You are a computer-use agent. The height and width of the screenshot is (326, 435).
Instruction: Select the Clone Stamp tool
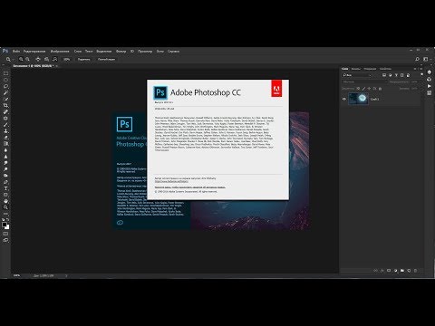tap(5, 131)
